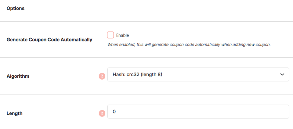This screenshot has height=129, width=293.
Task: Click the Enable label beside the checkbox
Action: click(x=123, y=35)
